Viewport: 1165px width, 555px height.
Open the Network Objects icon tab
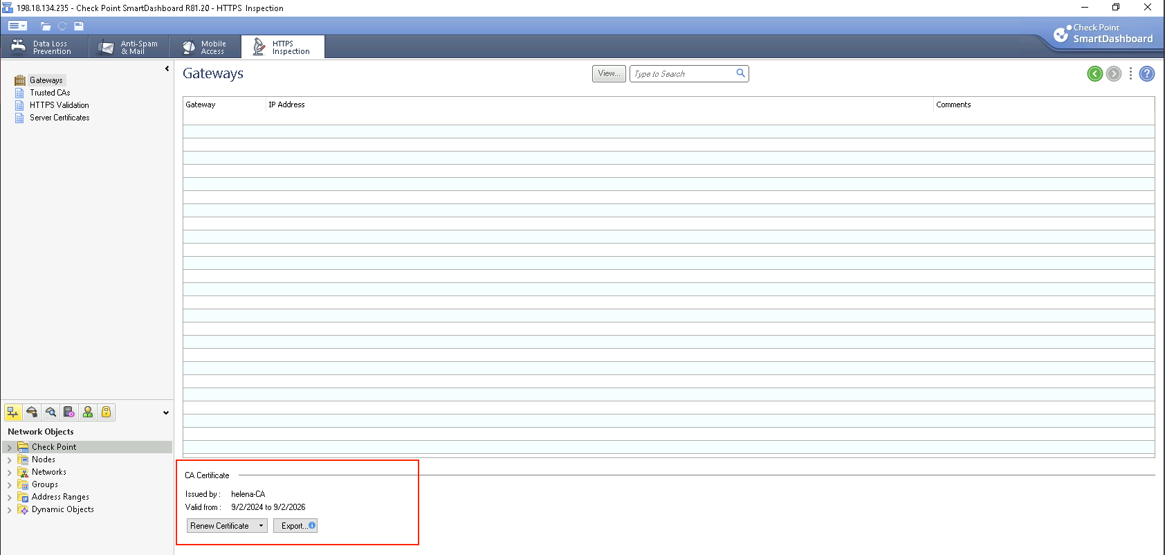[x=12, y=412]
